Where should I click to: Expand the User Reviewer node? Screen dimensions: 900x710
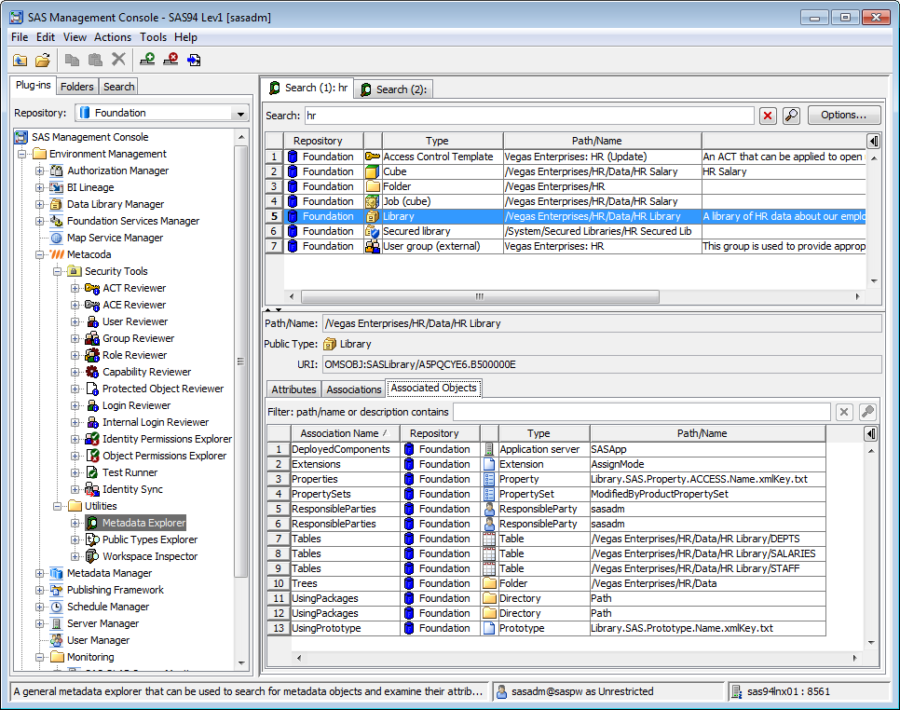tap(75, 322)
